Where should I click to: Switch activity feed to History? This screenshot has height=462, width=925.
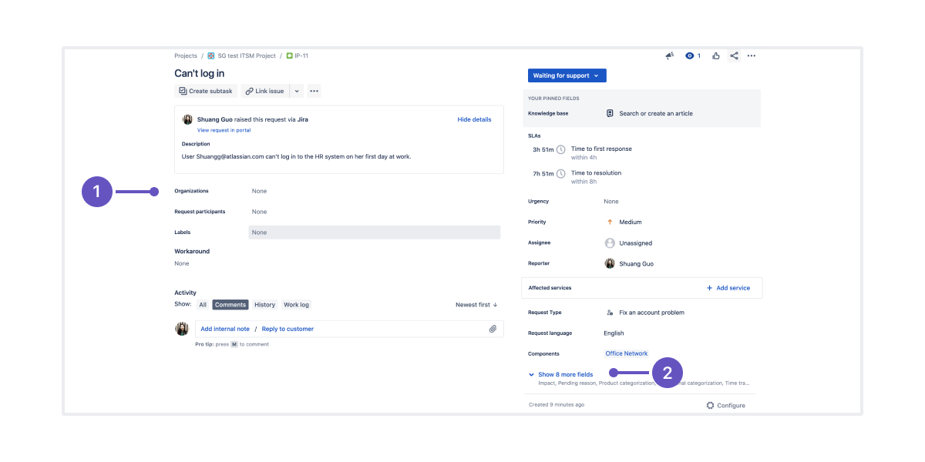point(264,304)
